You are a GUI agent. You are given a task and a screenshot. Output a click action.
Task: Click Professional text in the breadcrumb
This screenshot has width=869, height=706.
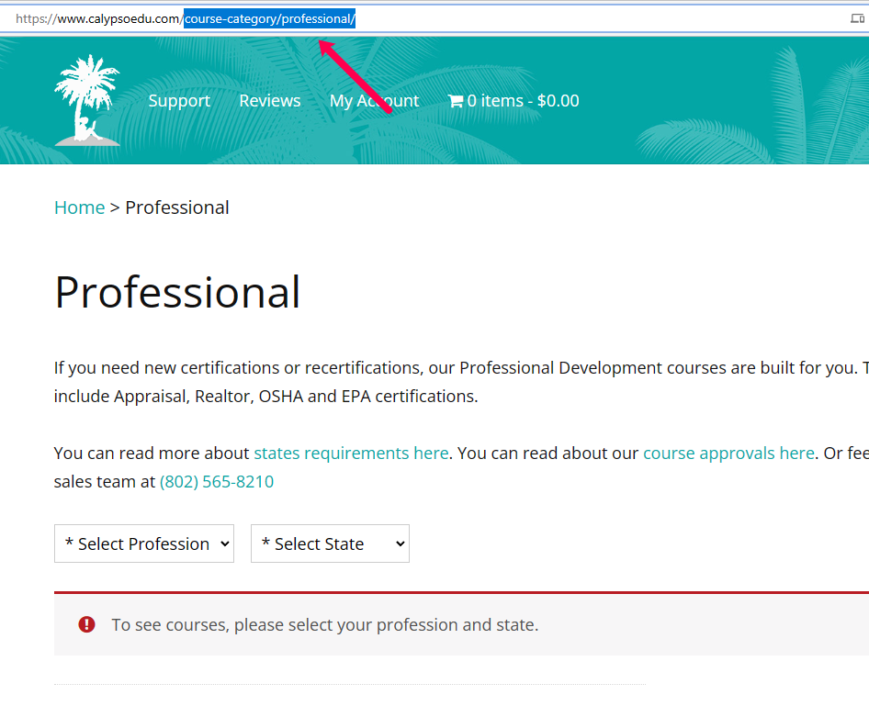click(x=177, y=207)
